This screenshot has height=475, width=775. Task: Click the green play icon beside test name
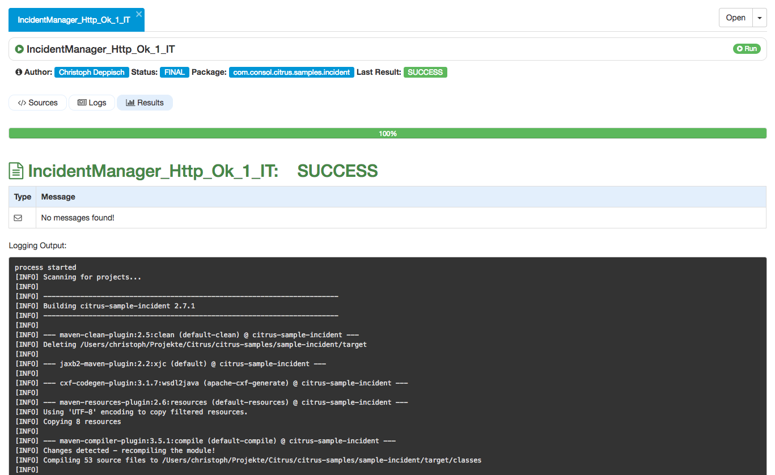pyautogui.click(x=19, y=49)
